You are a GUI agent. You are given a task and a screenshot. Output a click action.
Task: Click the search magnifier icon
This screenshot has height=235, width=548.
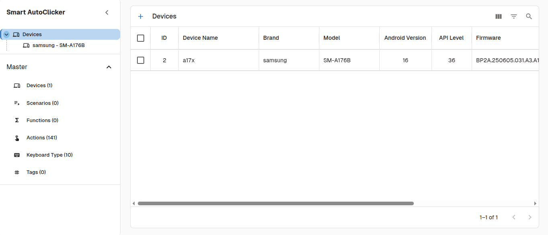[529, 16]
